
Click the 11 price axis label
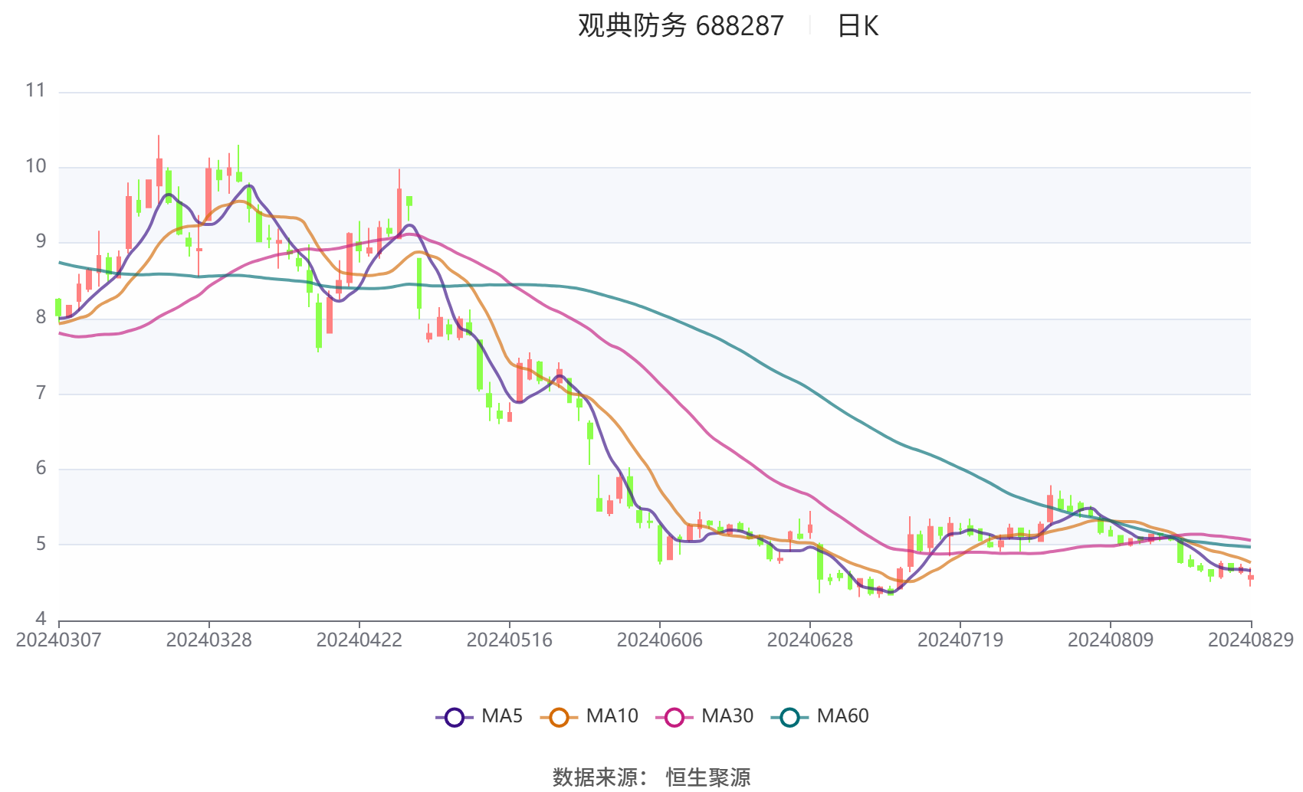[35, 90]
